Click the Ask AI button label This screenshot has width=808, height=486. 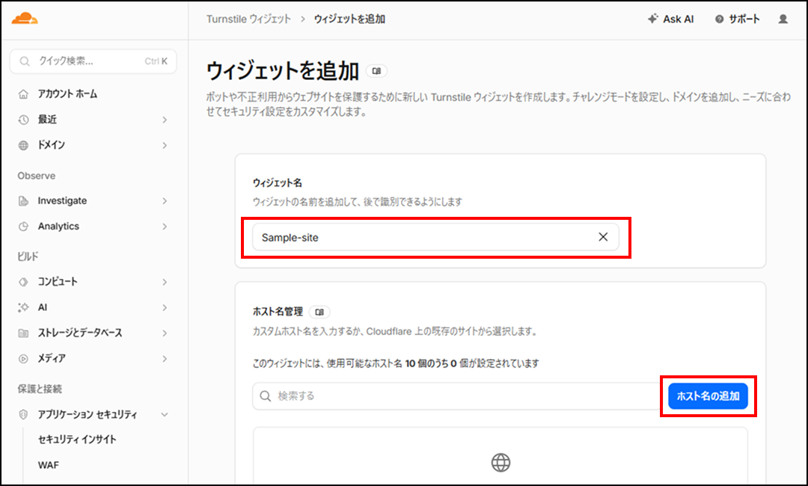(x=678, y=19)
